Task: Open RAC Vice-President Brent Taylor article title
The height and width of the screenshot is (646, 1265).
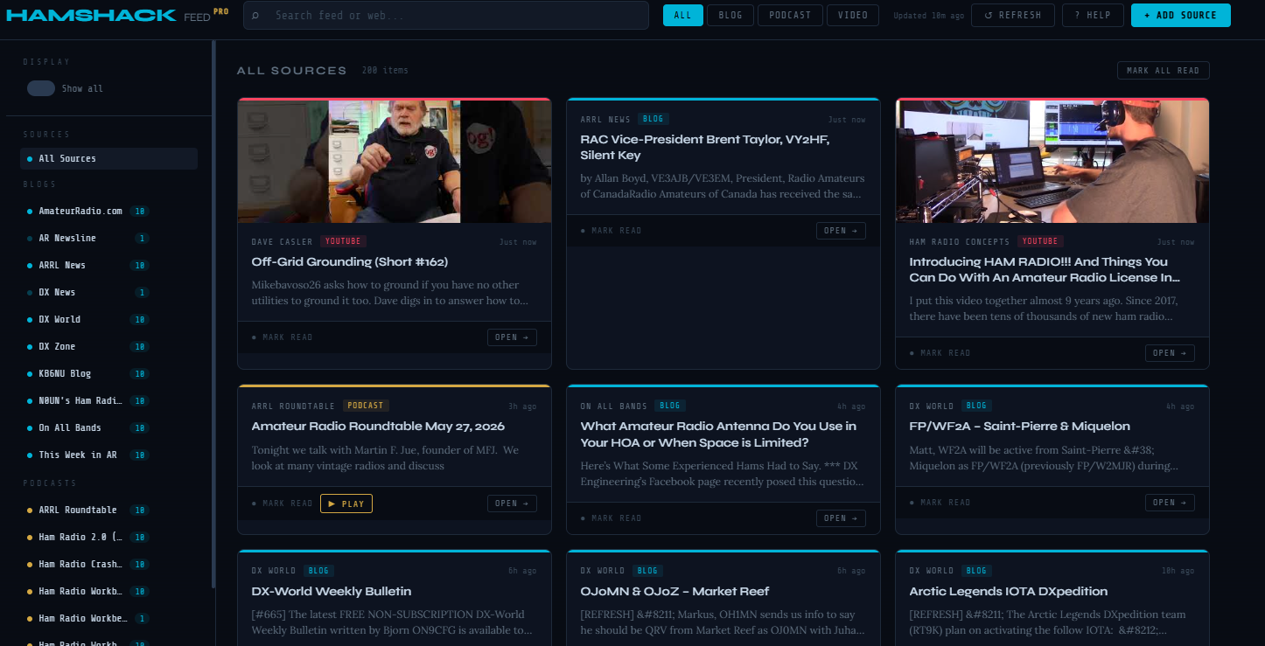Action: (704, 147)
